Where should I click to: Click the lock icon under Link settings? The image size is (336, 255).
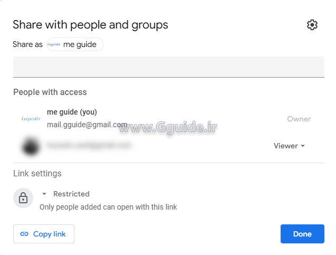click(x=23, y=199)
